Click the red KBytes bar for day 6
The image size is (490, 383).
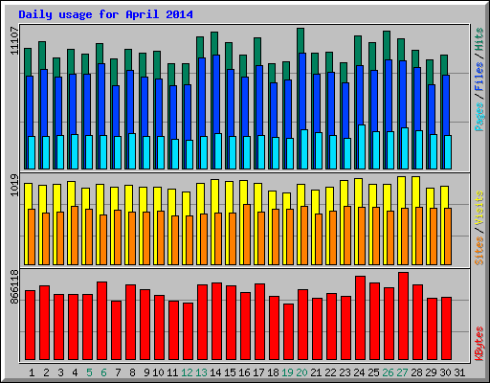click(101, 321)
